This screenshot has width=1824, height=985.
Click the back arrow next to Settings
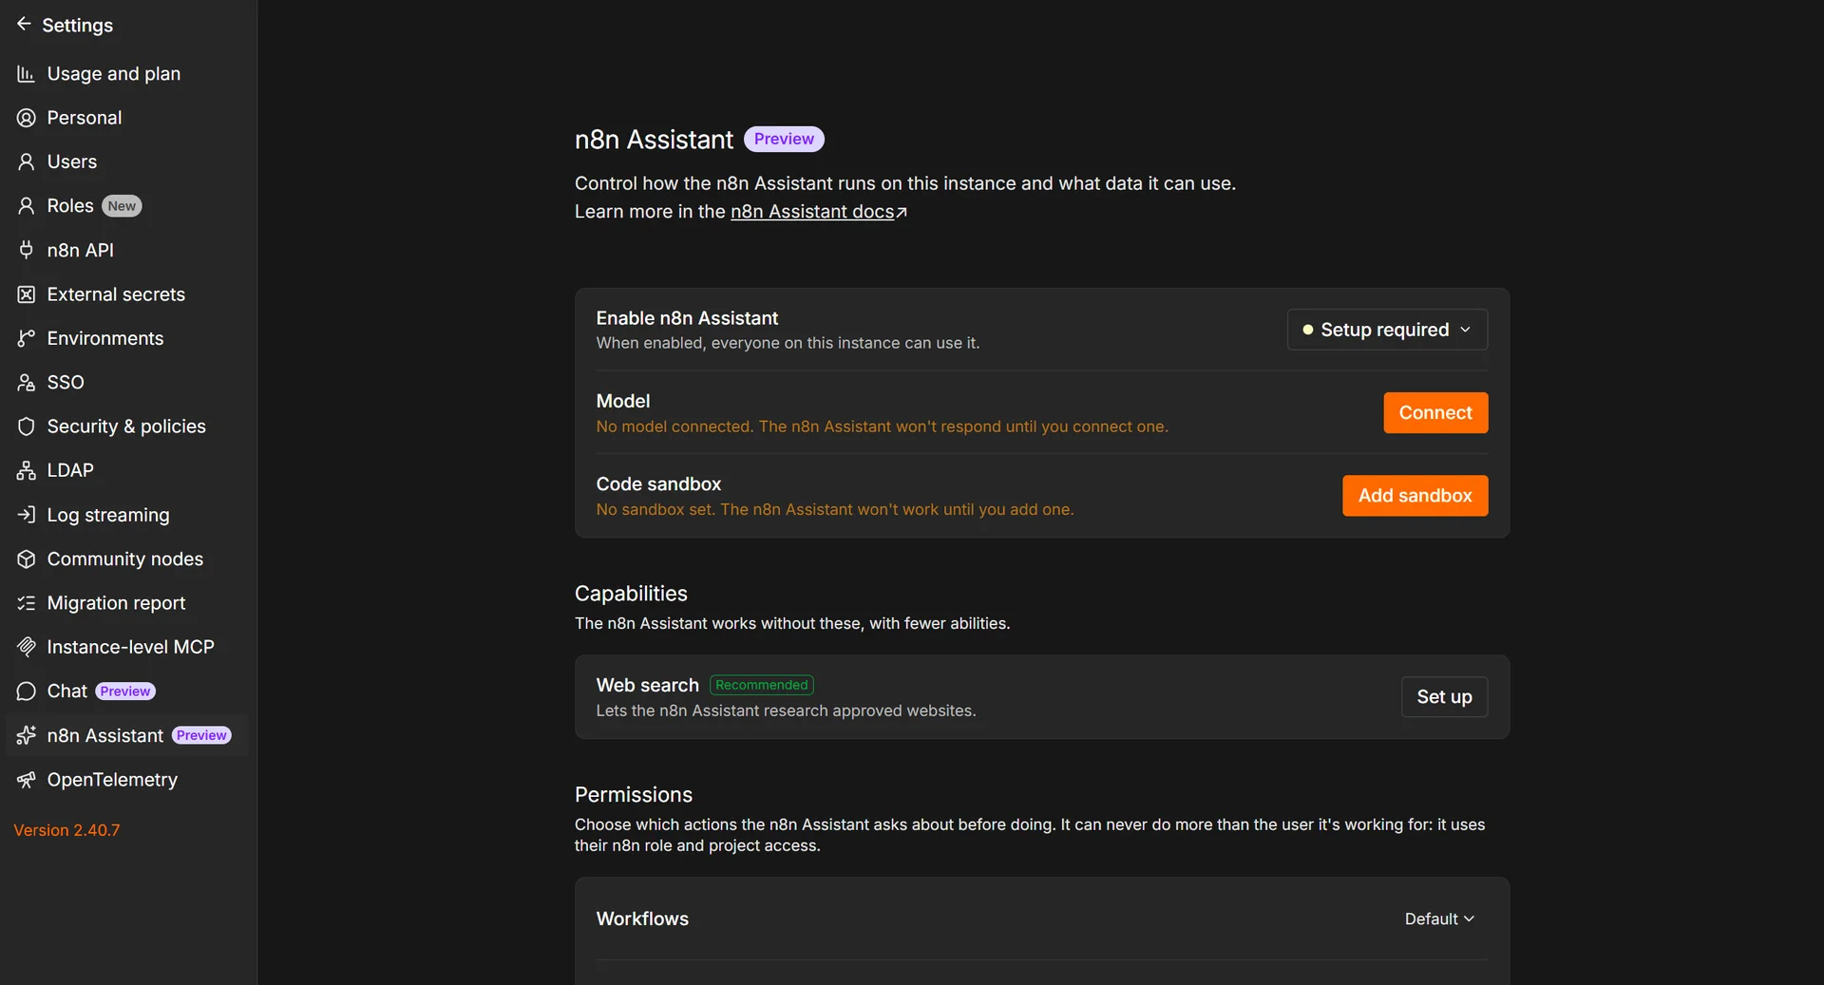tap(24, 24)
